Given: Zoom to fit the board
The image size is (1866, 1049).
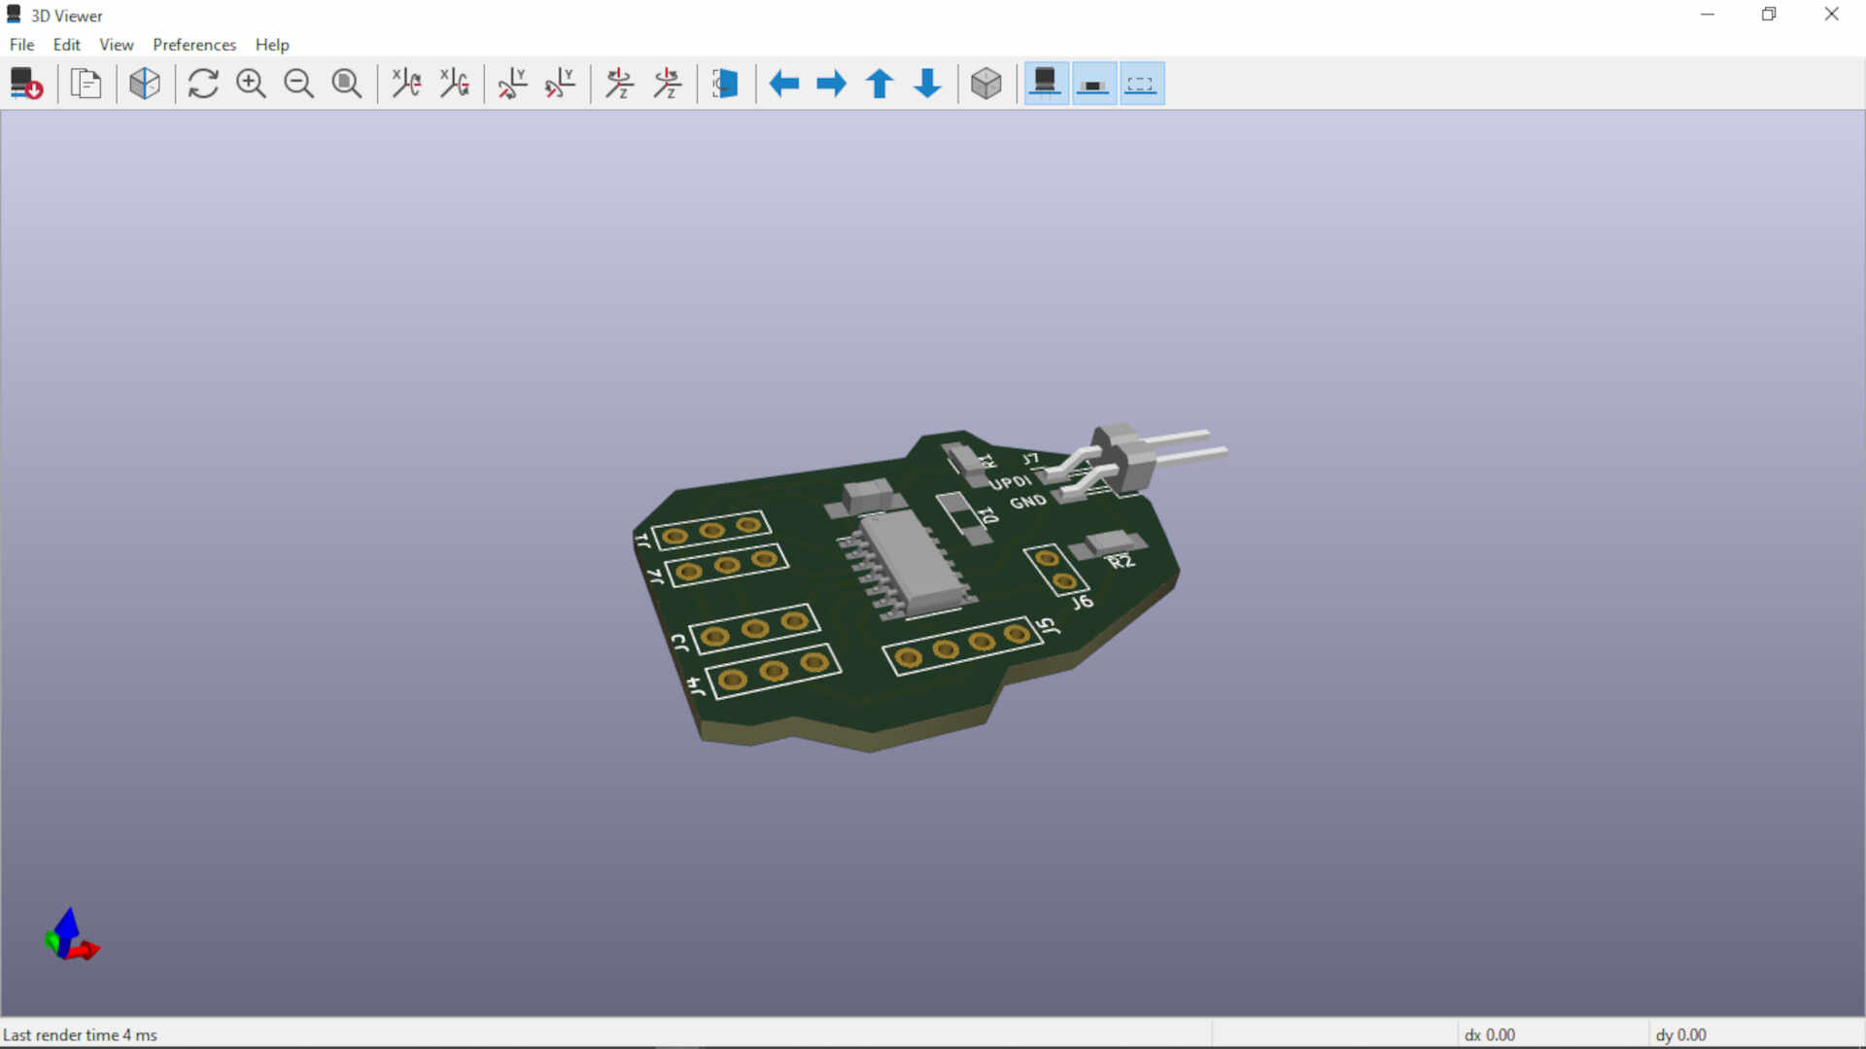Looking at the screenshot, I should pyautogui.click(x=347, y=84).
